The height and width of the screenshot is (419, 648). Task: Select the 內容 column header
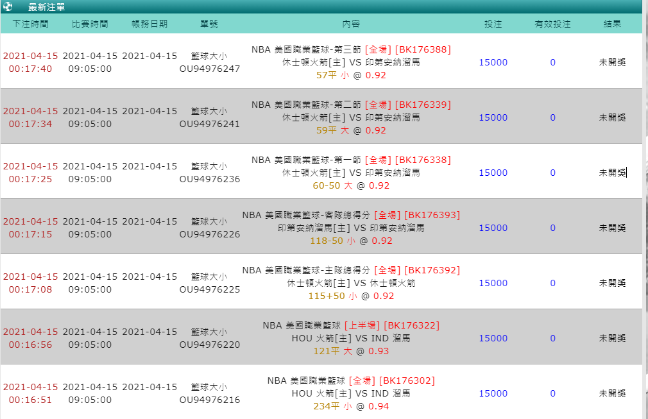tap(351, 24)
